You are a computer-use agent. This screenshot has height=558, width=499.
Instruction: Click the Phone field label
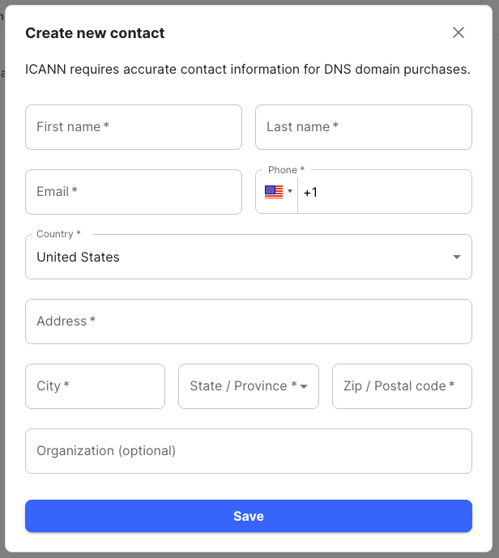pos(286,170)
